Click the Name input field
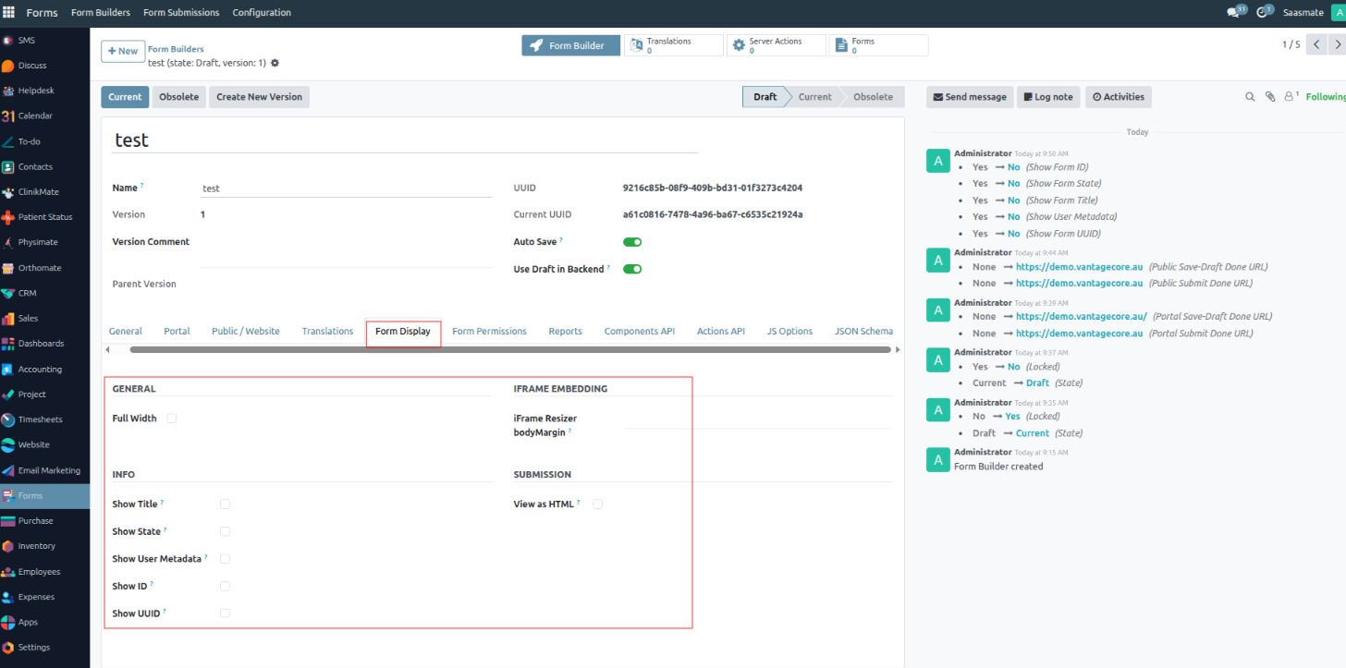The height and width of the screenshot is (668, 1346). [346, 188]
